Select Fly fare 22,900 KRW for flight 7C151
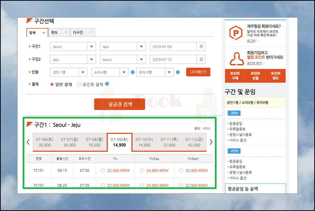The width and height of the screenshot is (315, 211). coord(103,171)
